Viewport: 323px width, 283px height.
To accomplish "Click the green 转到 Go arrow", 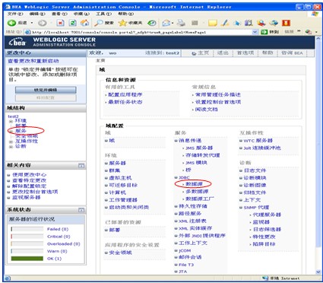I will click(x=264, y=32).
